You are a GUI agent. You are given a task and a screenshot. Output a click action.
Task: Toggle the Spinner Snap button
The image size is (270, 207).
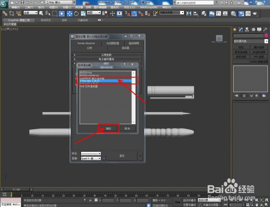tap(147, 13)
